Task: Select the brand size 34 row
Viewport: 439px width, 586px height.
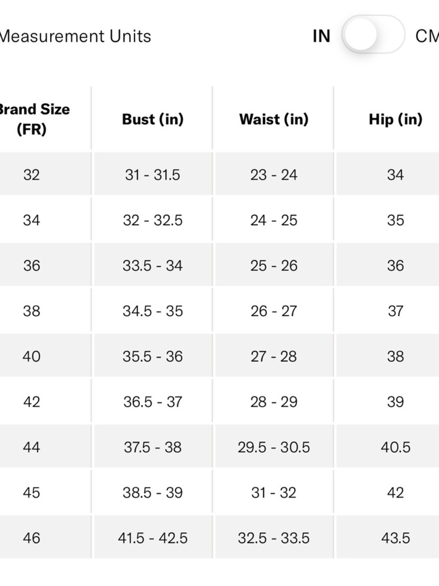Action: 219,220
